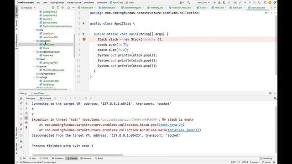Screen dimensions: 292x164
Task: Select LeetCode752 in project tree
Action: tap(49, 37)
